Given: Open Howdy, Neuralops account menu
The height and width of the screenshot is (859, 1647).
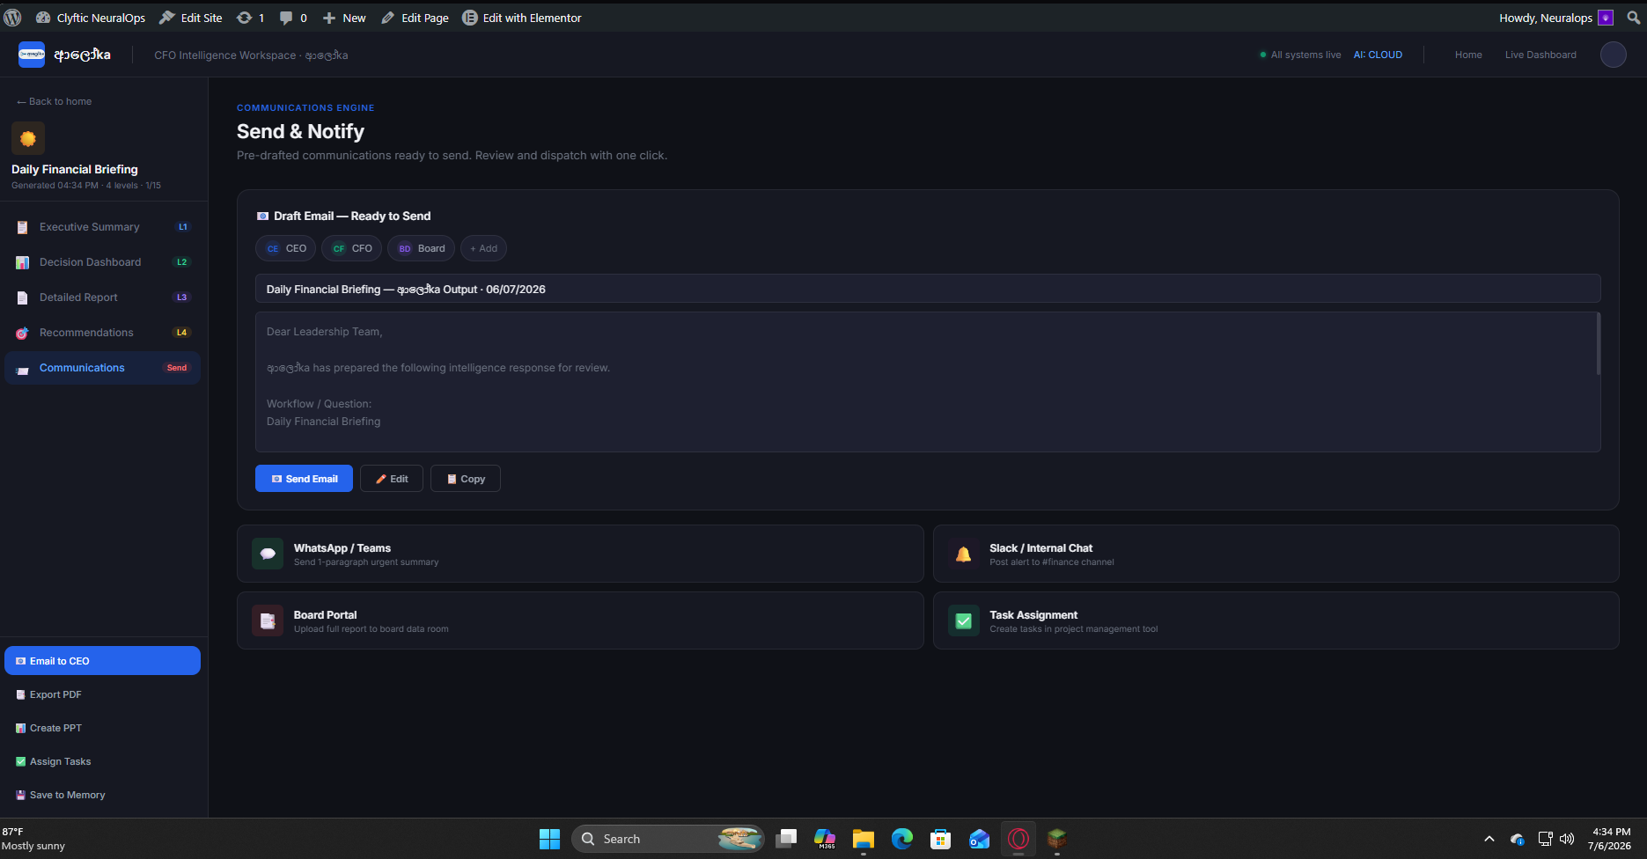Looking at the screenshot, I should 1556,18.
